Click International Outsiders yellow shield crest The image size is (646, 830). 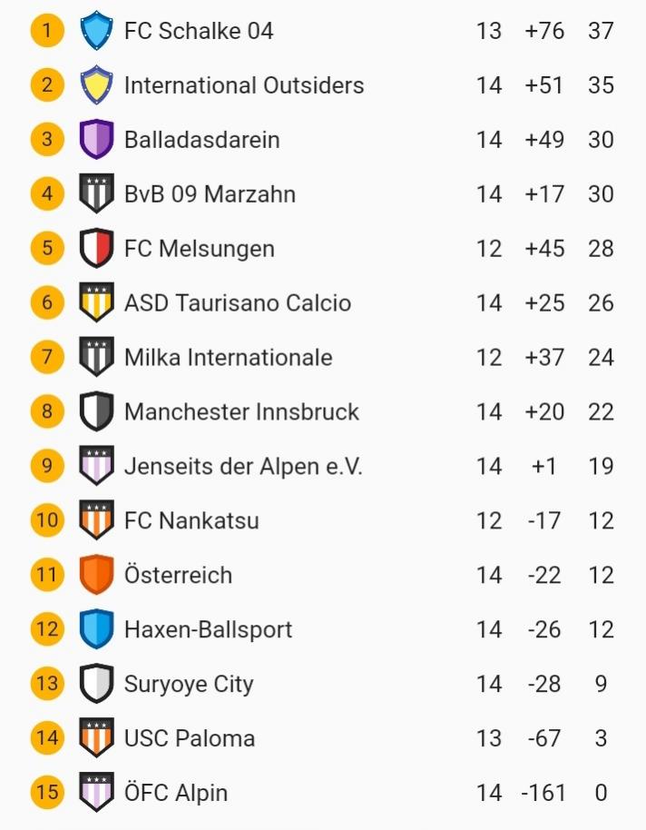96,85
